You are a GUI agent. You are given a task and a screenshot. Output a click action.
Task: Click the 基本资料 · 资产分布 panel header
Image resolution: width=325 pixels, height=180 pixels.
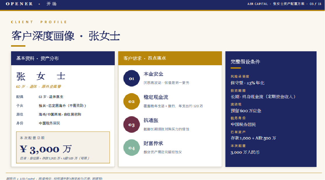pyautogui.click(x=63, y=58)
